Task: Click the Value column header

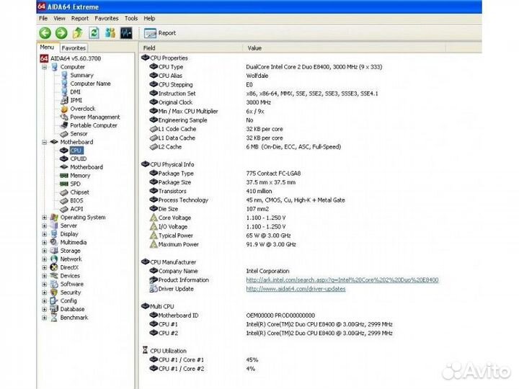Action: (x=345, y=48)
